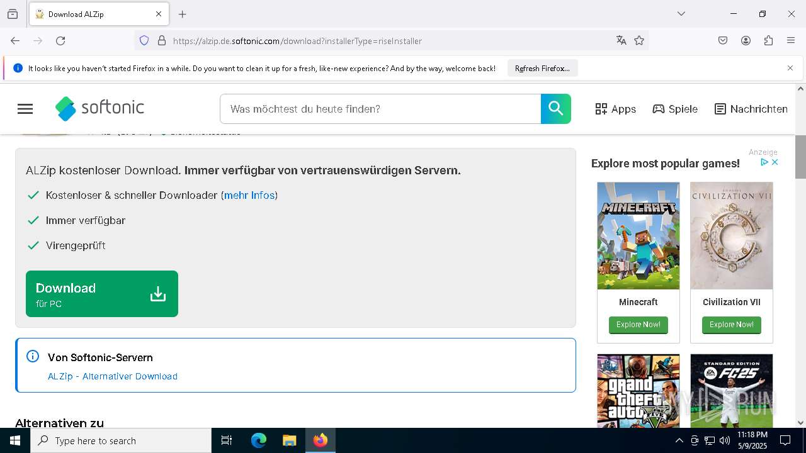This screenshot has width=806, height=453.
Task: Open the Firefox account icon
Action: [746, 41]
